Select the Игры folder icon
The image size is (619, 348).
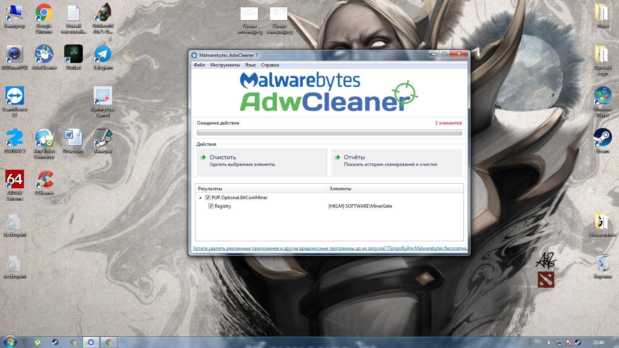[x=602, y=16]
